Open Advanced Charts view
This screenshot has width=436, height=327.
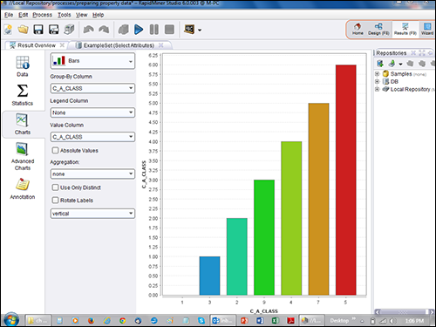click(23, 156)
